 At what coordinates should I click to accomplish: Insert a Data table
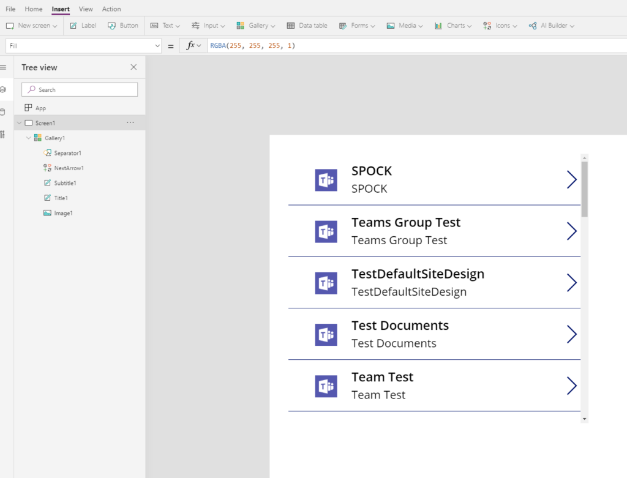[x=307, y=26]
